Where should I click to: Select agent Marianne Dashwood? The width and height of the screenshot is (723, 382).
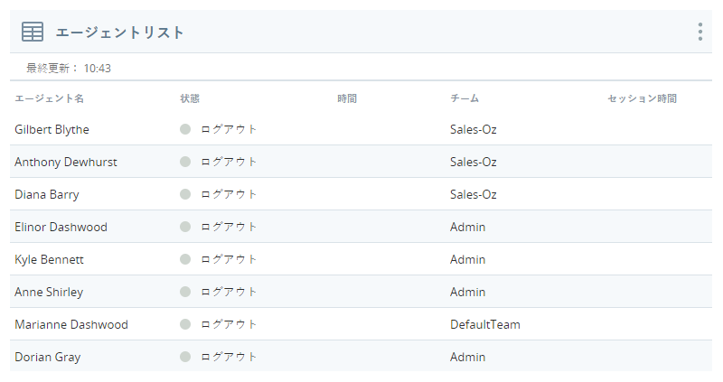[x=71, y=324]
